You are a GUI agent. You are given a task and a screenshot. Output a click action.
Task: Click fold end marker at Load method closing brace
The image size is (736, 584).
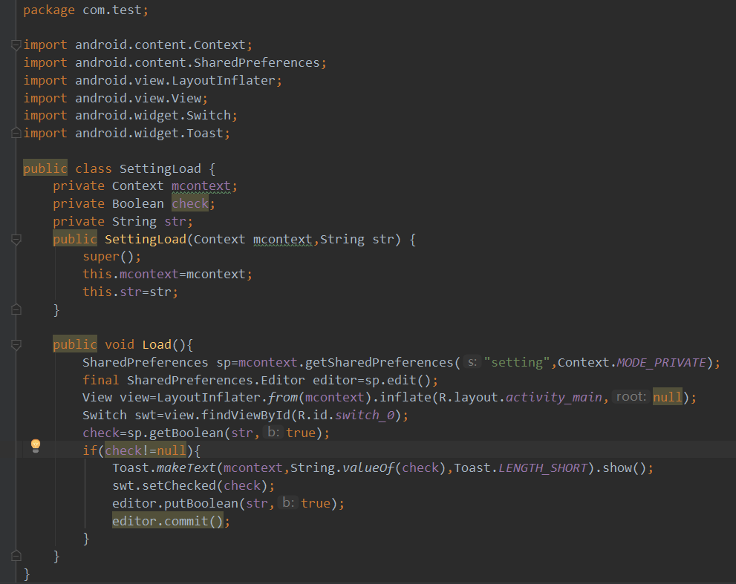click(x=16, y=556)
